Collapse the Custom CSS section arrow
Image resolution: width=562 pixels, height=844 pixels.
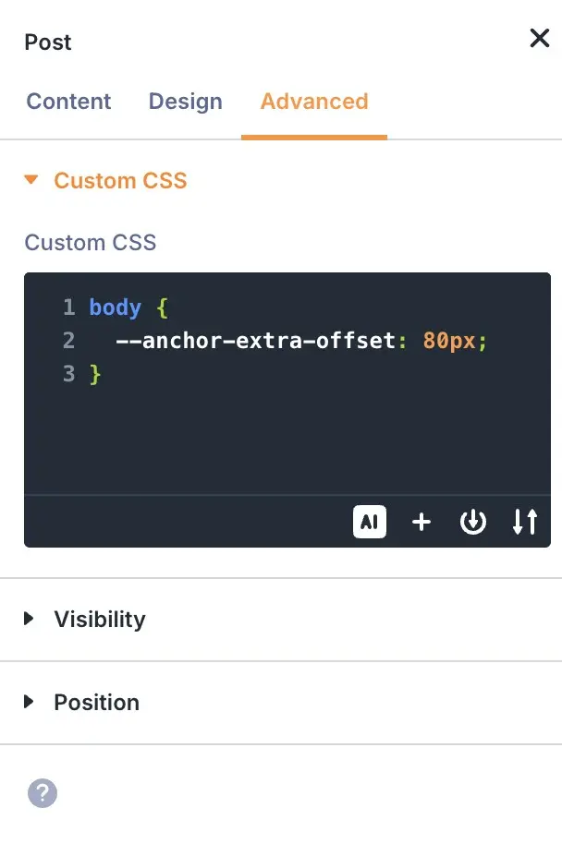(x=31, y=180)
